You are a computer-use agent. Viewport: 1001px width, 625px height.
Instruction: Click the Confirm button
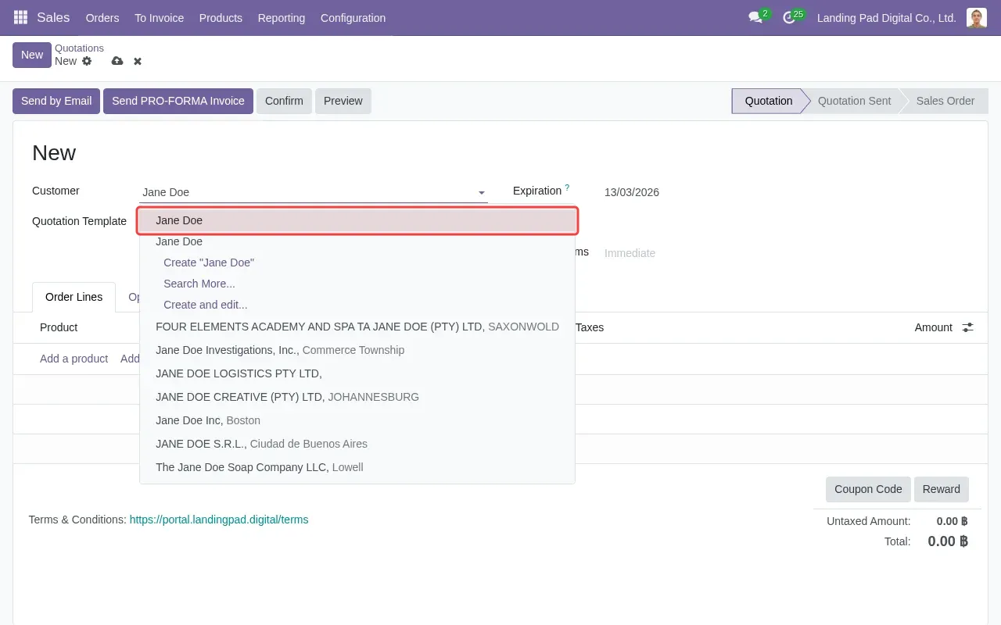coord(284,101)
